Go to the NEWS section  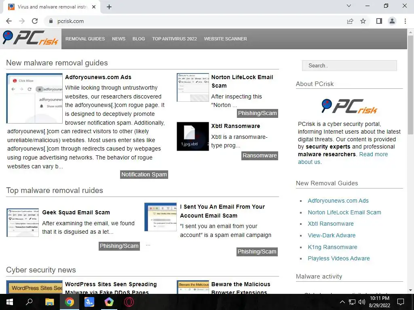click(118, 39)
